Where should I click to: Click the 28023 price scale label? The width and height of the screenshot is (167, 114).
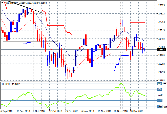coord(161,5)
